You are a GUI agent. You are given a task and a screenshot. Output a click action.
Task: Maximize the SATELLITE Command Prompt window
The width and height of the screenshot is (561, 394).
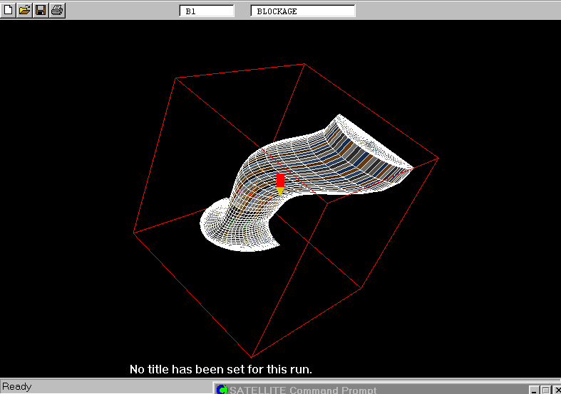point(545,390)
